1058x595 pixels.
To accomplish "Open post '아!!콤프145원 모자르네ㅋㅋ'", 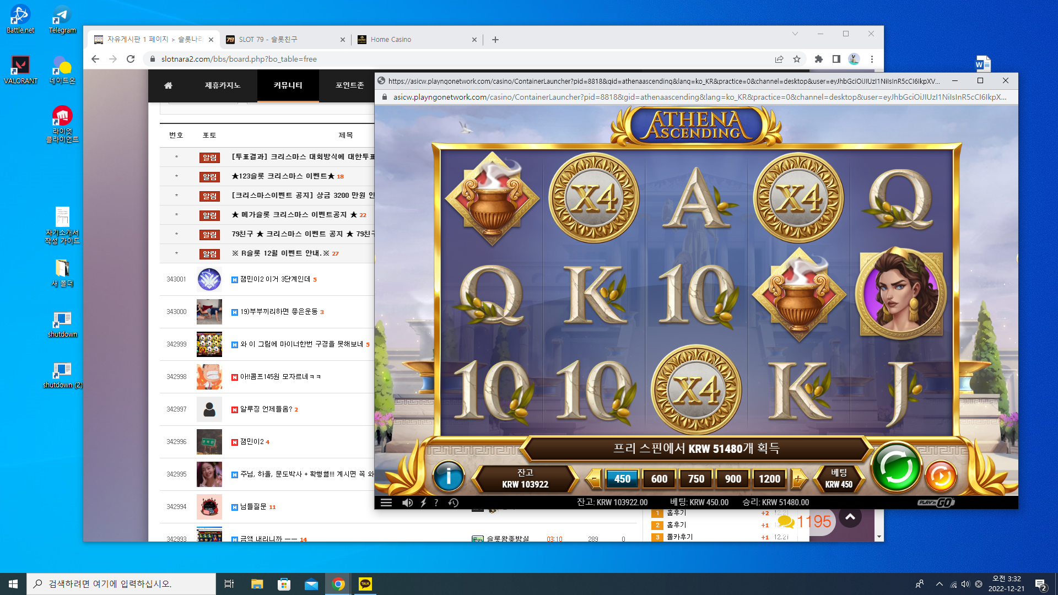I will (x=280, y=377).
